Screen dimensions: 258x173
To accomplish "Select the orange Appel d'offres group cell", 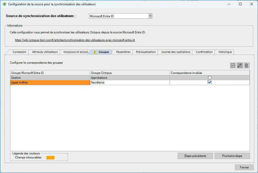I will point(50,82).
